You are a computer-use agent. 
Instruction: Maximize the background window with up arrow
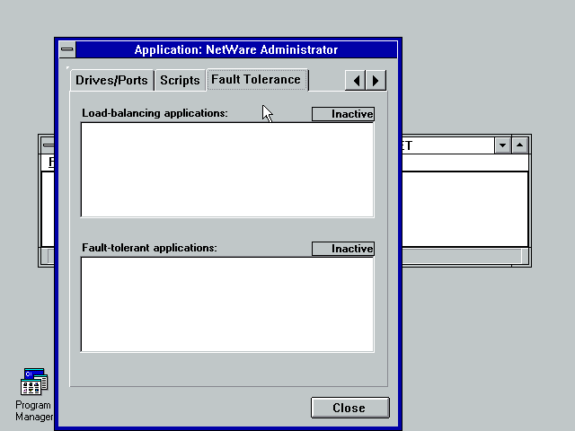point(519,145)
